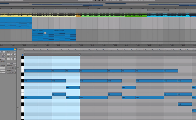
Task: Select the loop Length bar value field
Action: pyautogui.click(x=8, y=73)
